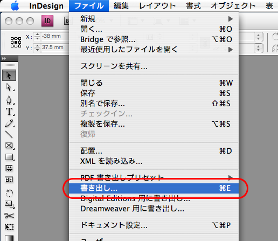Screen dimensions: 278x241
Task: Open the レイアウト menu
Action: point(157,6)
